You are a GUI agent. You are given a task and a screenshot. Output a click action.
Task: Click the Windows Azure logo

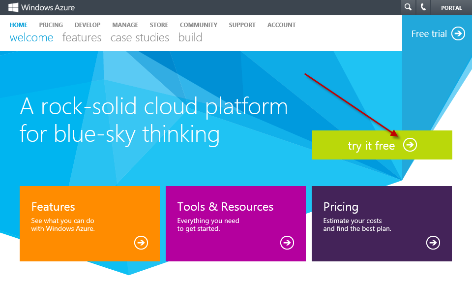[41, 7]
